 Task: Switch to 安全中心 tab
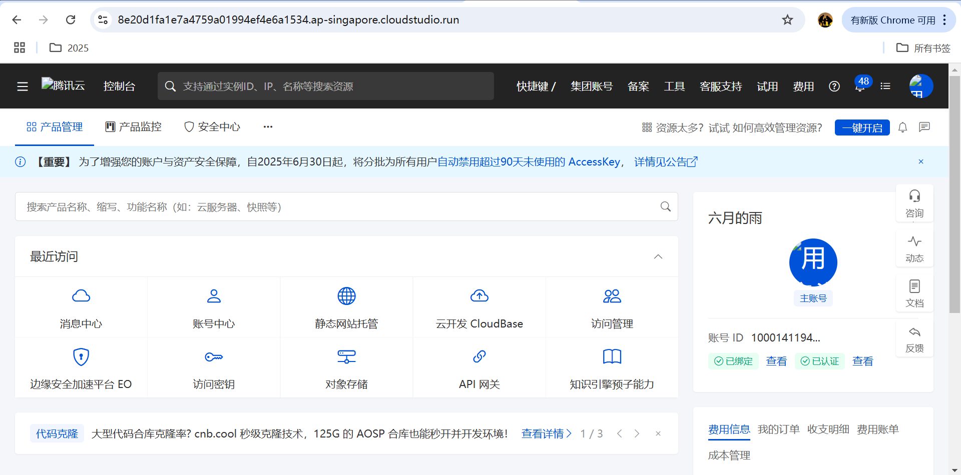point(212,127)
